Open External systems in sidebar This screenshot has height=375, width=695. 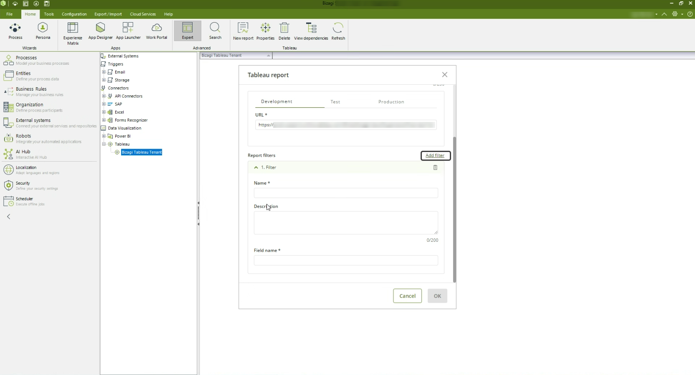point(49,123)
